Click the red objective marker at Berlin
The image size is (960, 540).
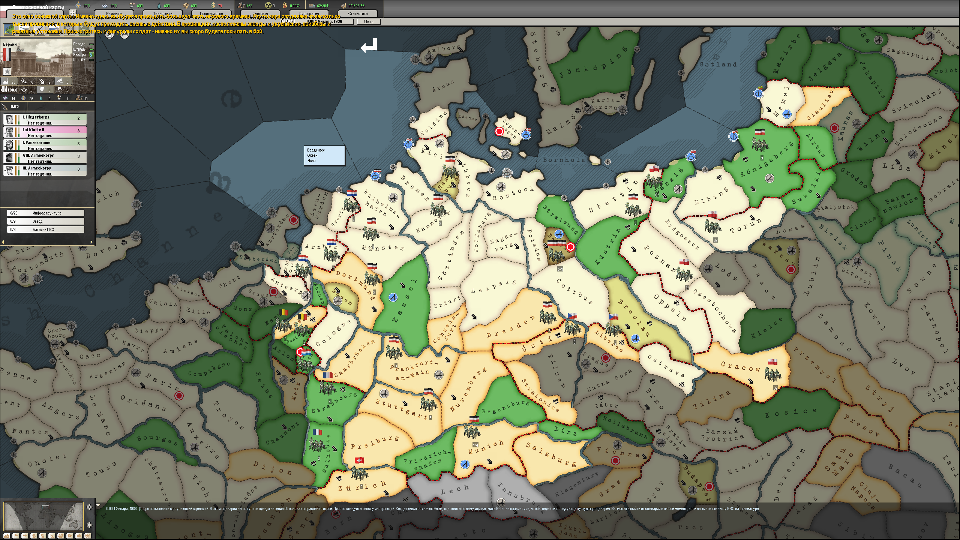570,247
